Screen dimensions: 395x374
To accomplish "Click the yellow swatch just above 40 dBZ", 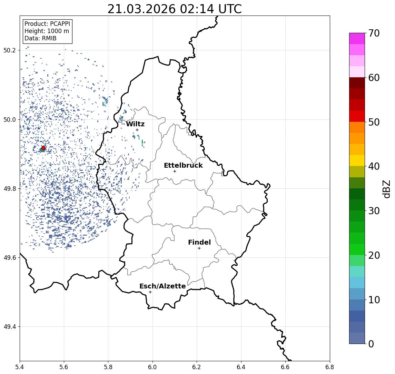I will coord(357,160).
